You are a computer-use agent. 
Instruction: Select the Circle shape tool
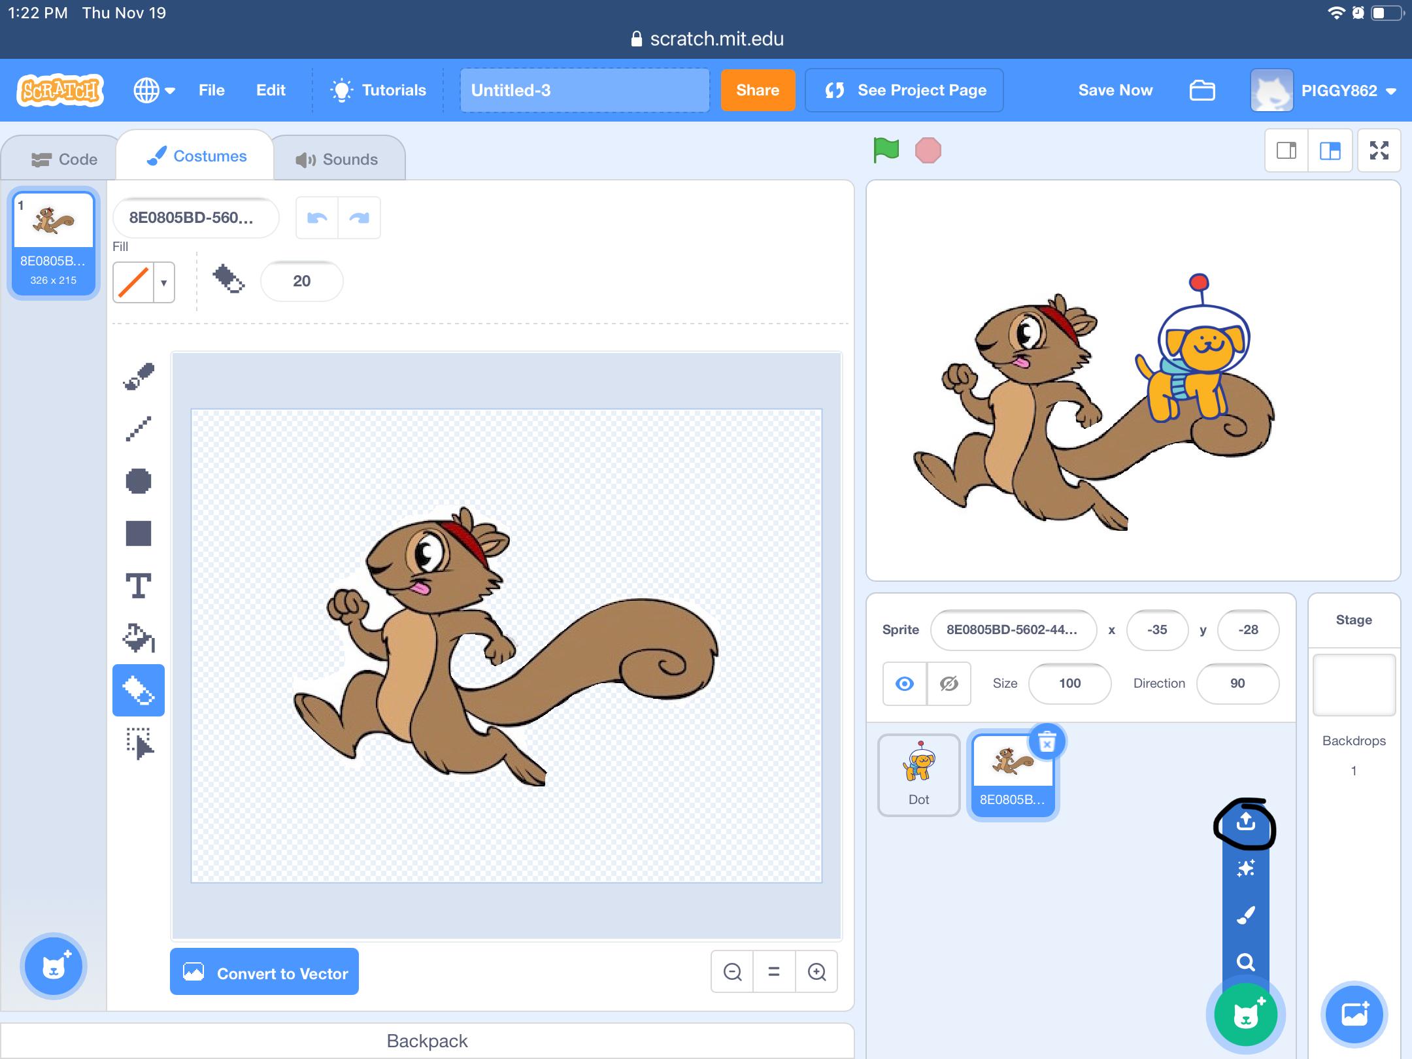(x=139, y=481)
